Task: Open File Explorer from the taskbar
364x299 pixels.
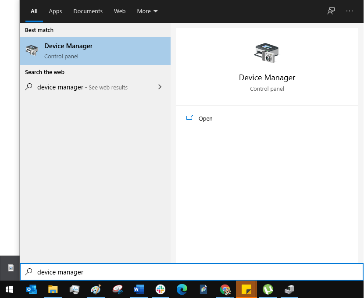Action: point(53,289)
